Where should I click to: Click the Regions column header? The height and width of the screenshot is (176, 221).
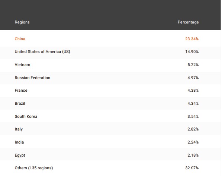(x=22, y=22)
